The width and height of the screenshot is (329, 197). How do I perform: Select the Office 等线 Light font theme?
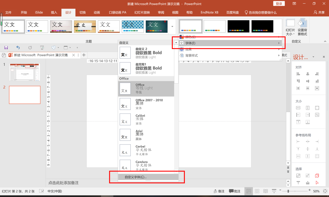[146, 89]
